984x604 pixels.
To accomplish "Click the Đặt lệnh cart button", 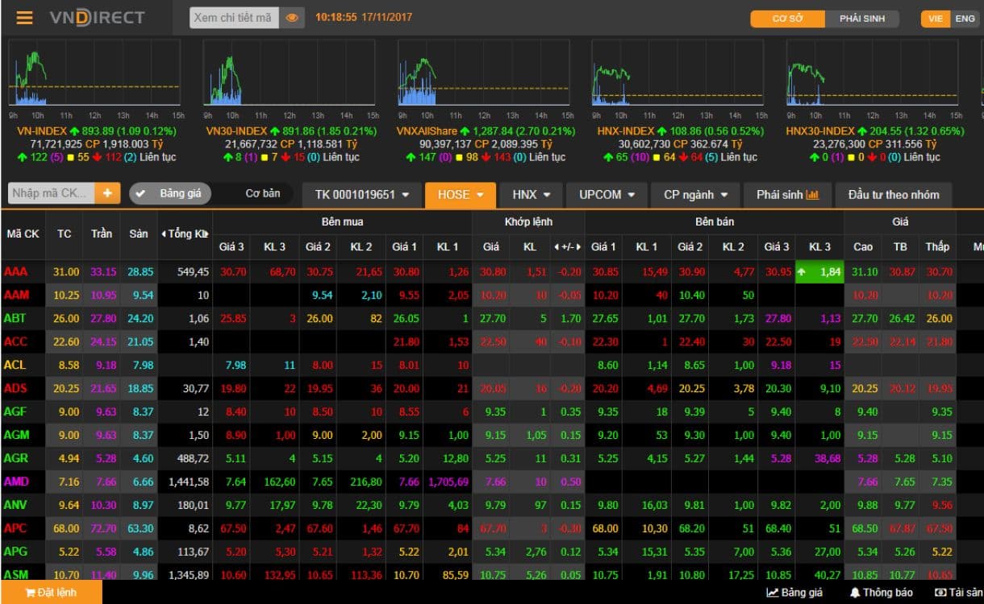I will tap(51, 593).
